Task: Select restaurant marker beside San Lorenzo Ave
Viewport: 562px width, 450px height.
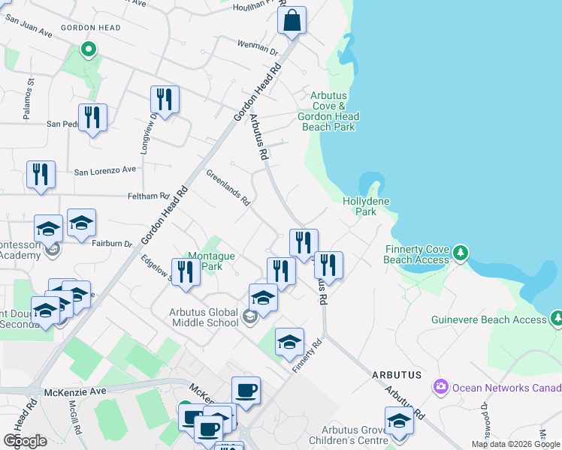Action: coord(41,176)
